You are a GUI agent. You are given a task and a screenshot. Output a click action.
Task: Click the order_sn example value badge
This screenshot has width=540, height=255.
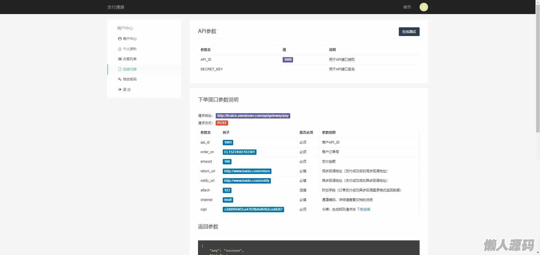(239, 152)
